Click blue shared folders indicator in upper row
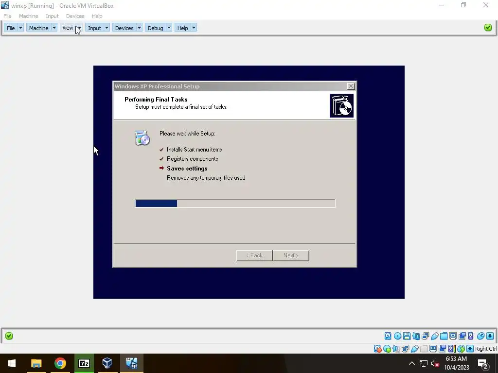 pos(444,336)
